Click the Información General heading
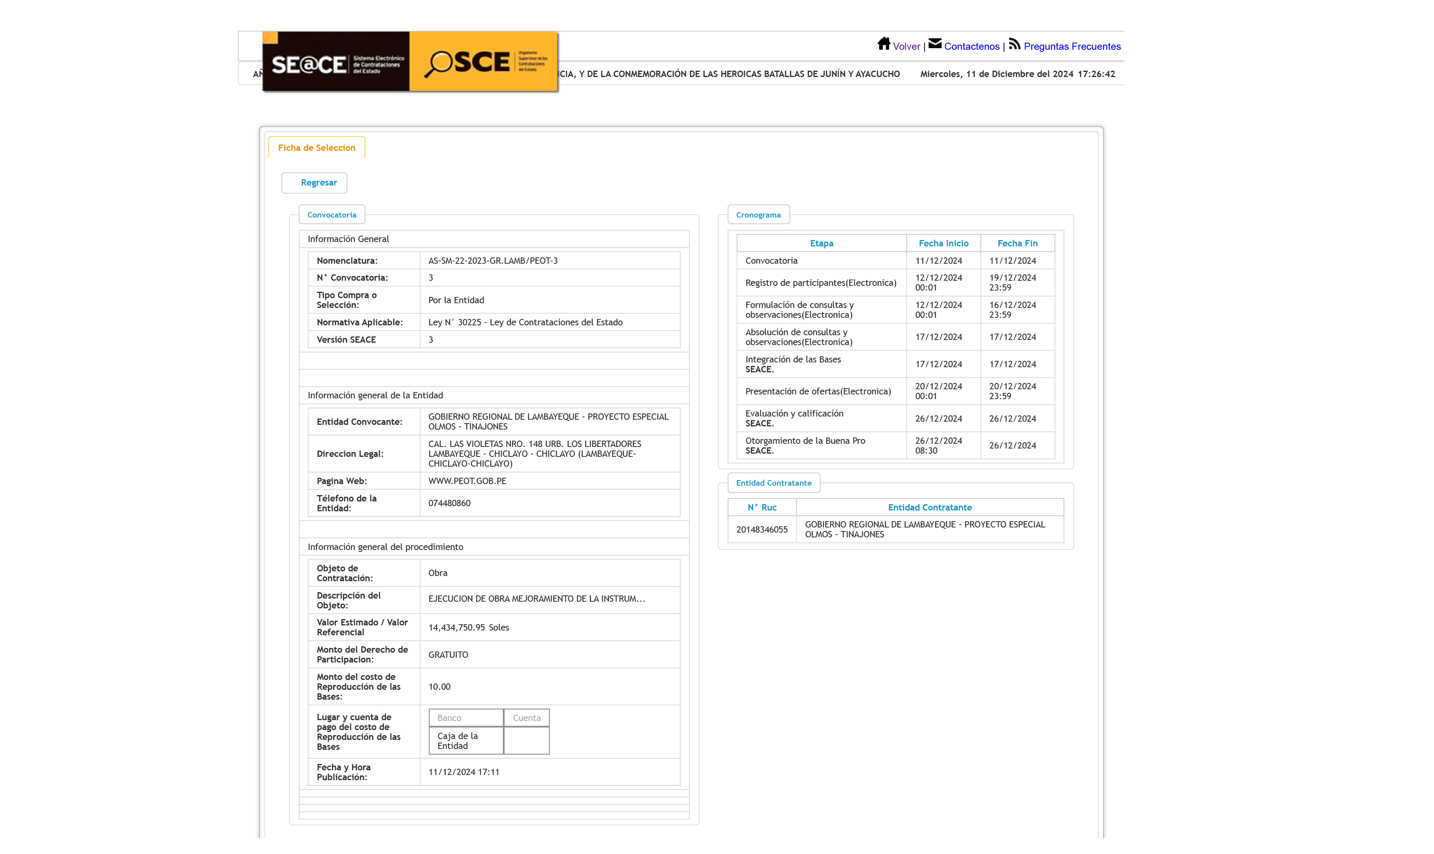 [x=348, y=239]
